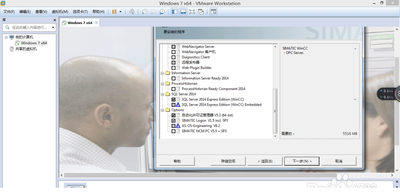Close the bottom thumbnail bar

pyautogui.click(x=397, y=182)
